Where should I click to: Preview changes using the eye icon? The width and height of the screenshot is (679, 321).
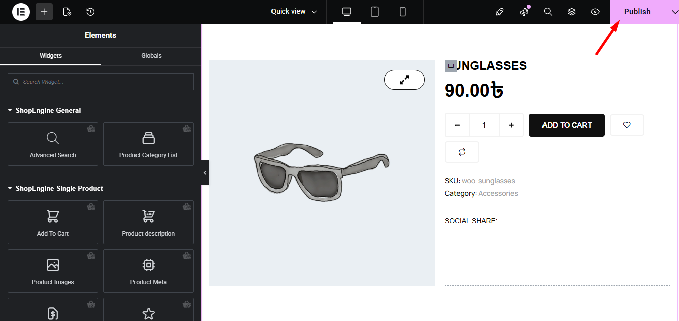pos(595,12)
